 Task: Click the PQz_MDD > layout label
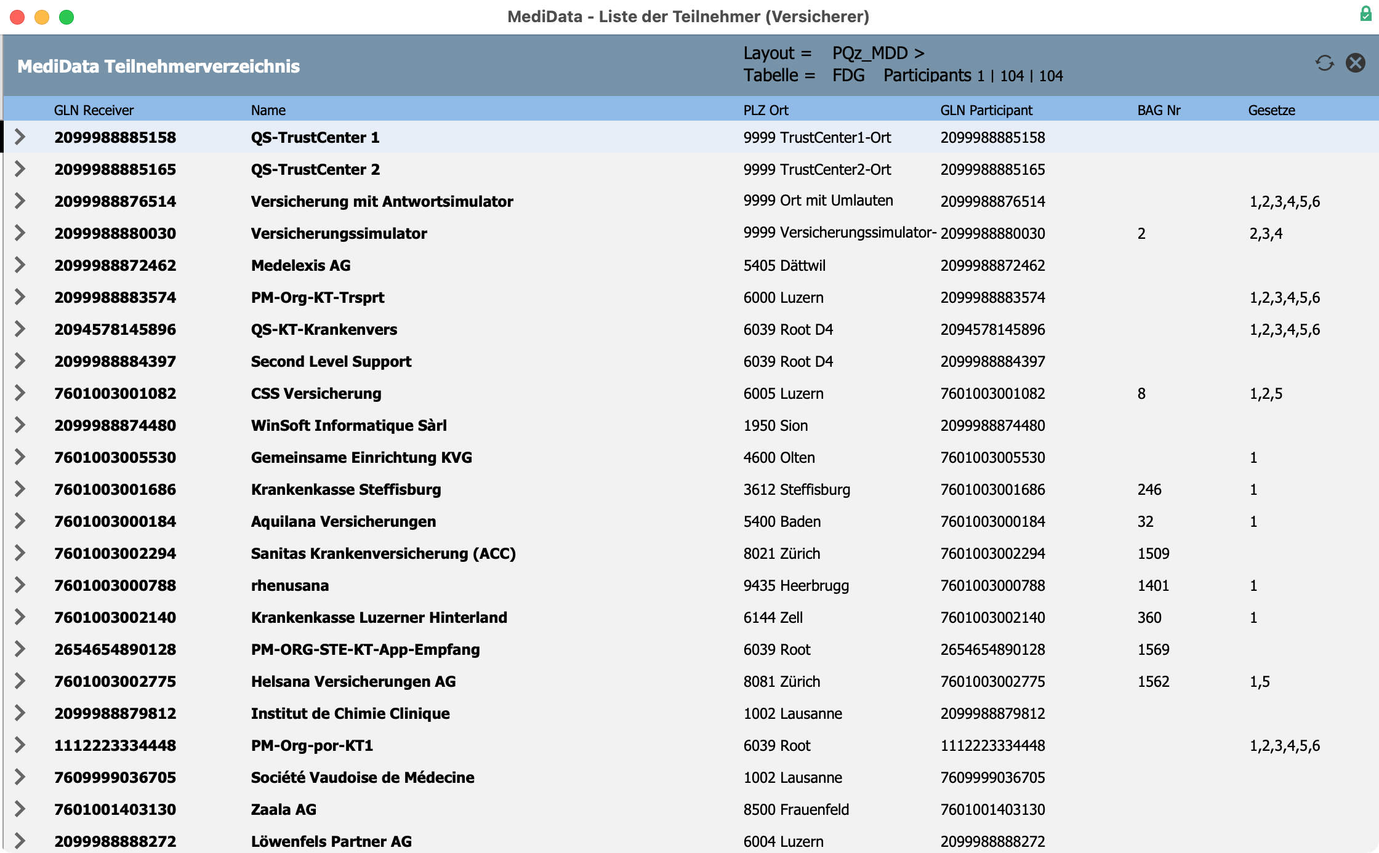[878, 53]
